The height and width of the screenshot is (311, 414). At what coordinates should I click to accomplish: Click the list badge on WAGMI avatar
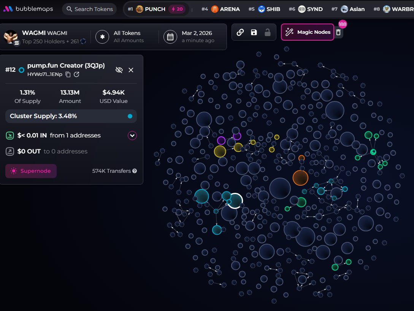[x=17, y=43]
